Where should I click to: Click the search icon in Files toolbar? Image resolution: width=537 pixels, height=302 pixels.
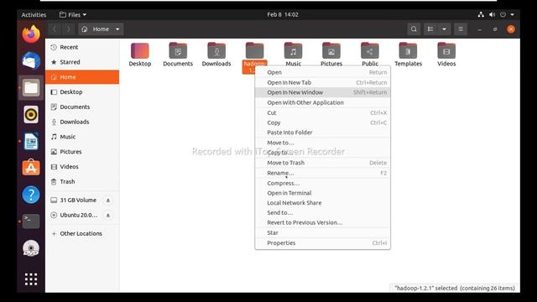click(x=414, y=29)
